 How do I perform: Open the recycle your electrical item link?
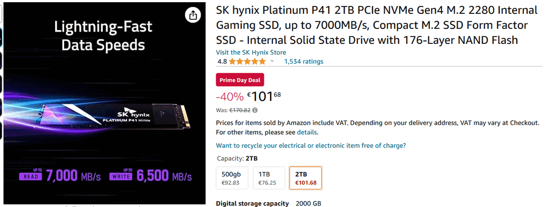pos(311,145)
